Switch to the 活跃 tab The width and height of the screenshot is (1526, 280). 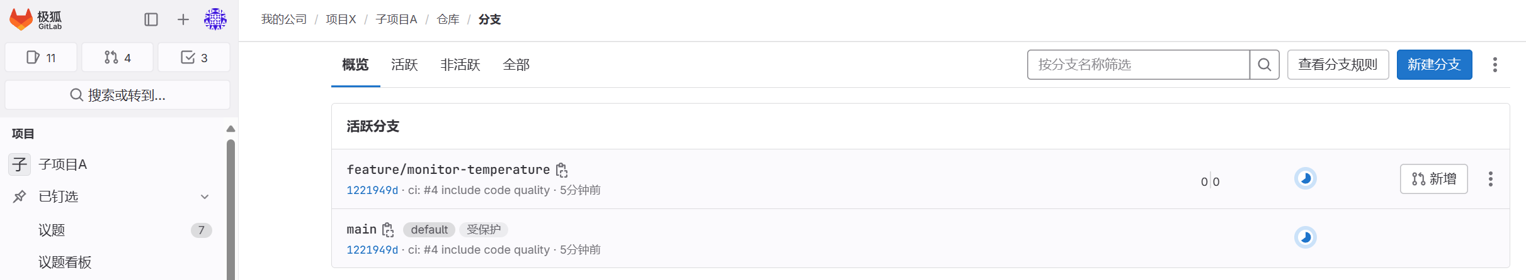pos(404,65)
